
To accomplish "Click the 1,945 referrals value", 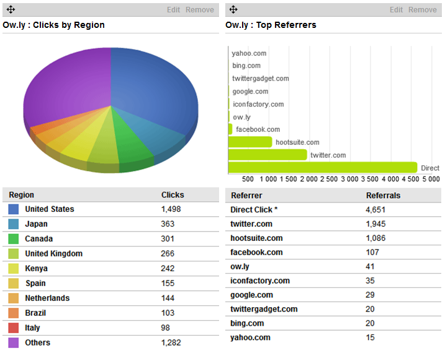I will pos(375,224).
